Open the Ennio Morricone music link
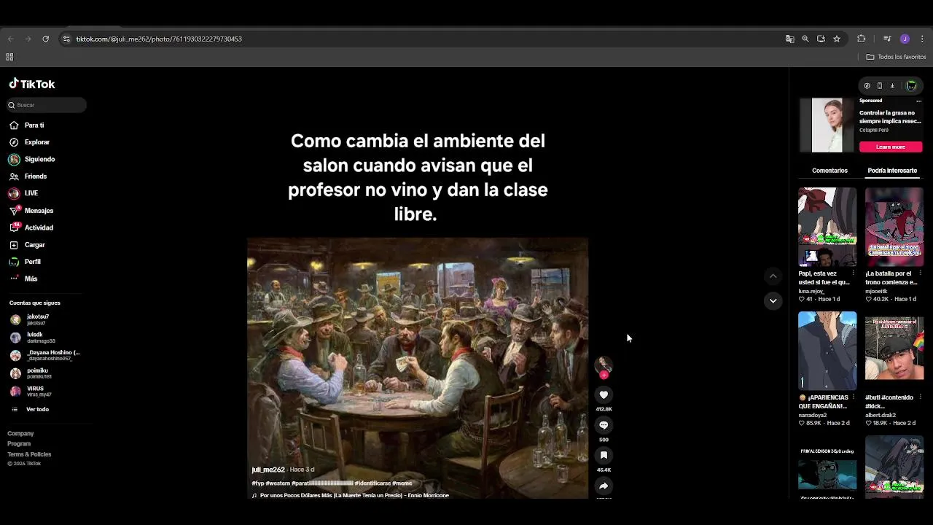 point(354,496)
